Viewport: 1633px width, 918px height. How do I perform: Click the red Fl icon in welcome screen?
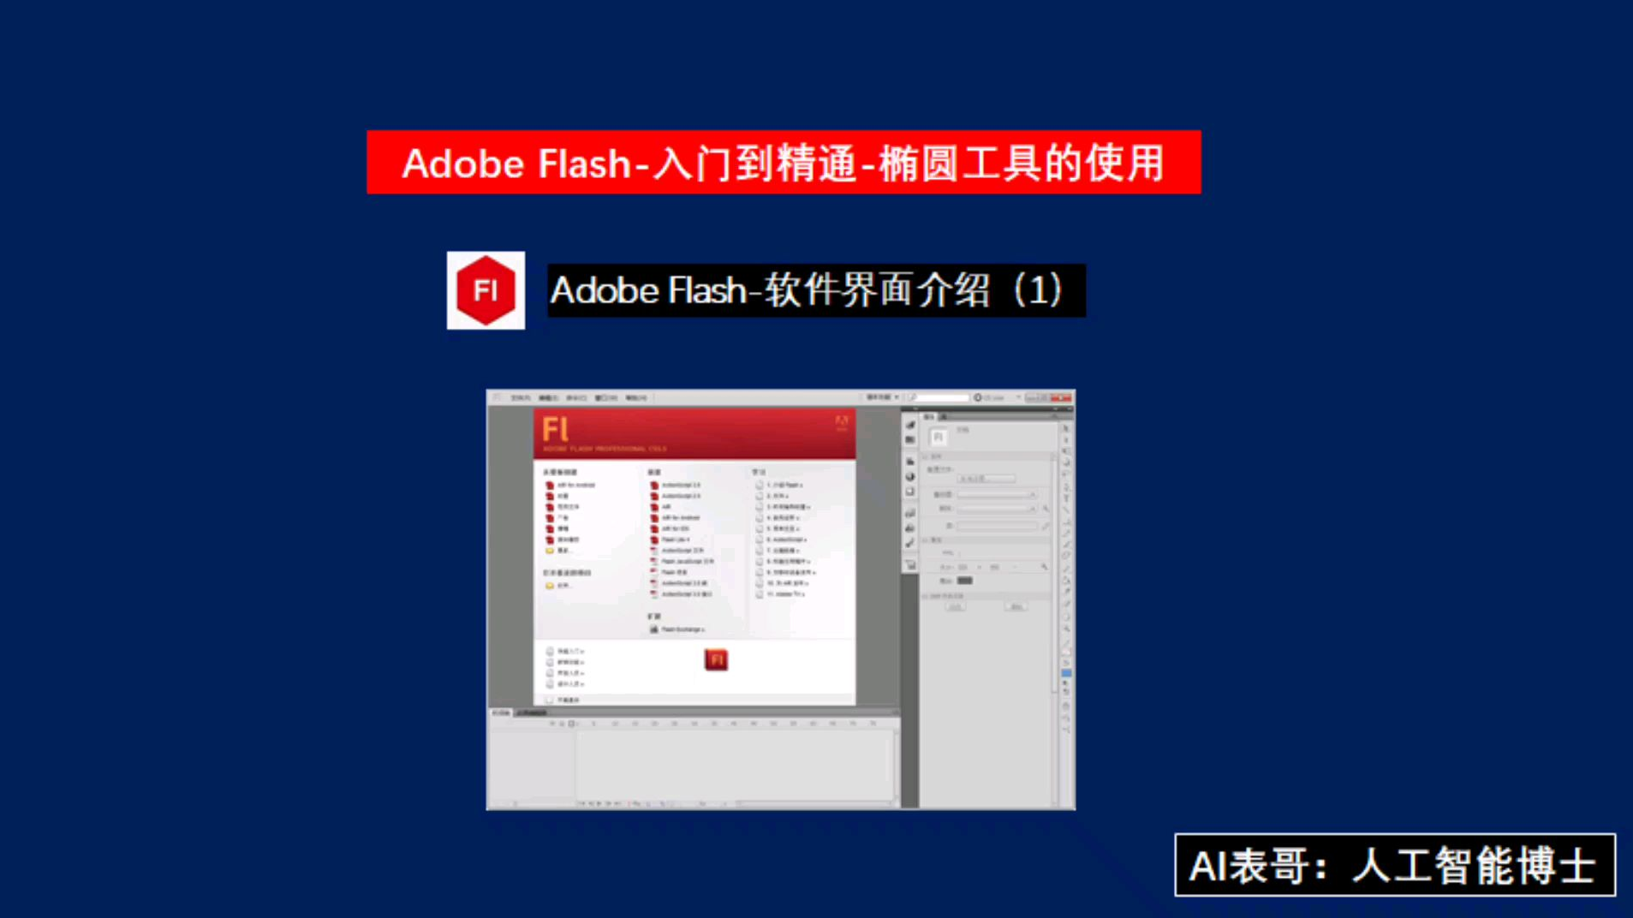coord(716,659)
